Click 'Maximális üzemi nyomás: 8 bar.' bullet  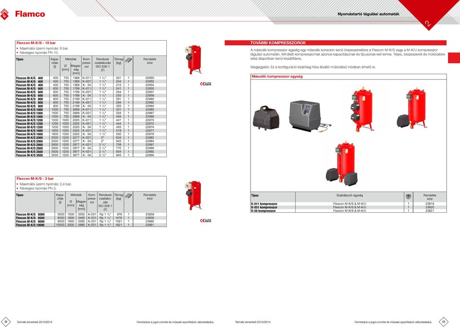pos(44,48)
